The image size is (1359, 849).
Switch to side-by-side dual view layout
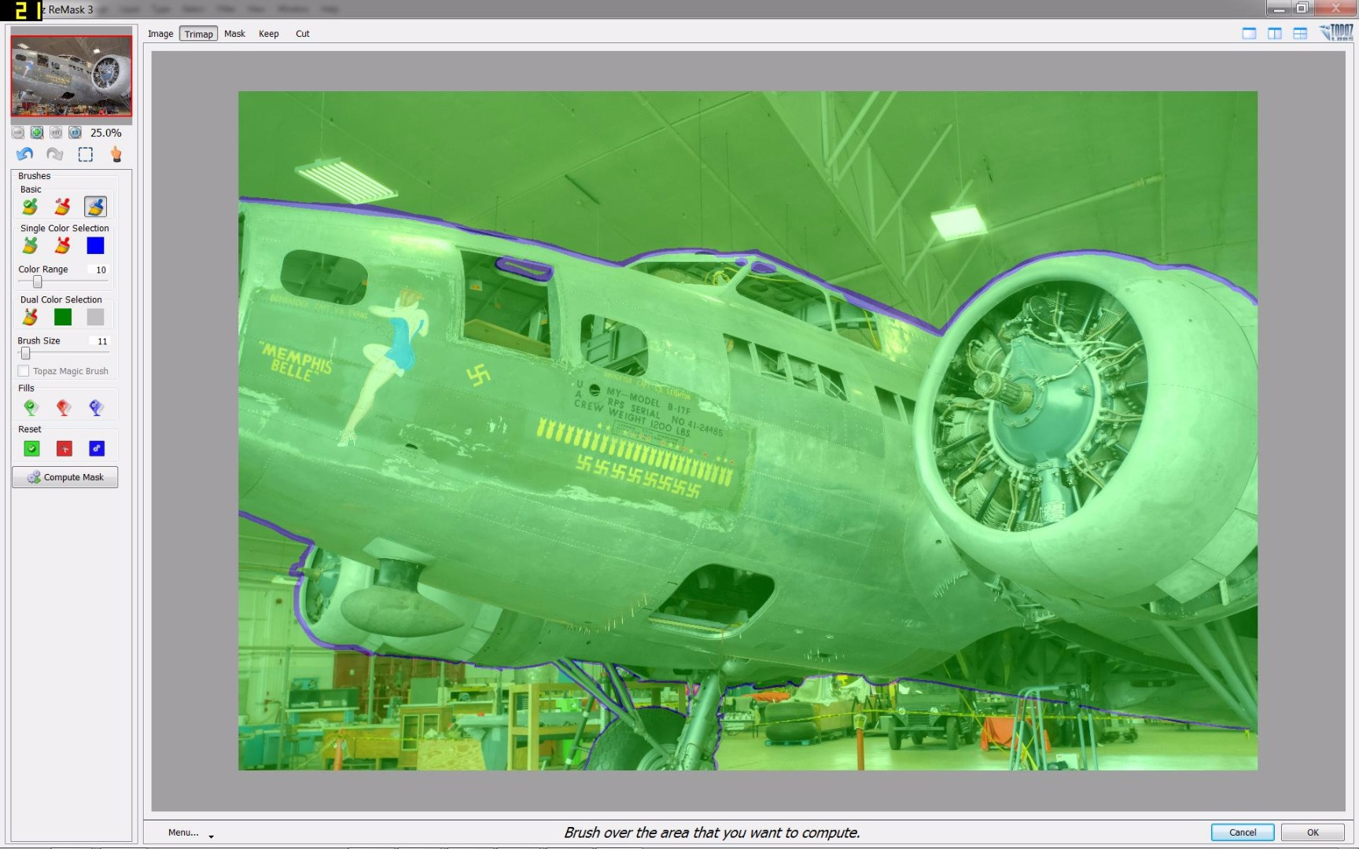click(1274, 33)
